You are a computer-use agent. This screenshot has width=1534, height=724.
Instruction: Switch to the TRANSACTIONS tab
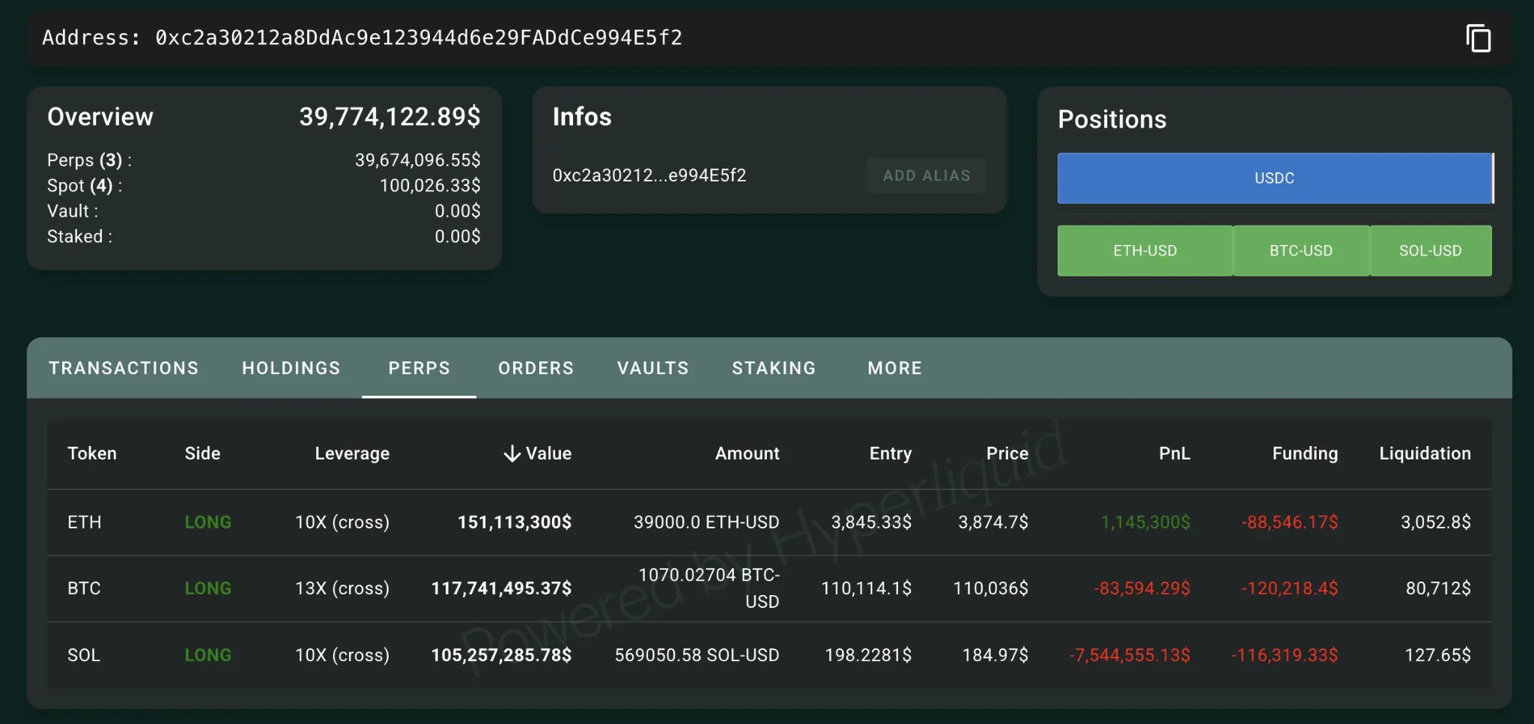124,368
